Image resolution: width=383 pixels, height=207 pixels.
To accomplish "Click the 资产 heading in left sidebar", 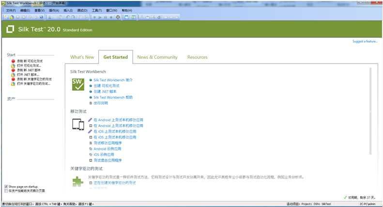I will click(x=11, y=99).
